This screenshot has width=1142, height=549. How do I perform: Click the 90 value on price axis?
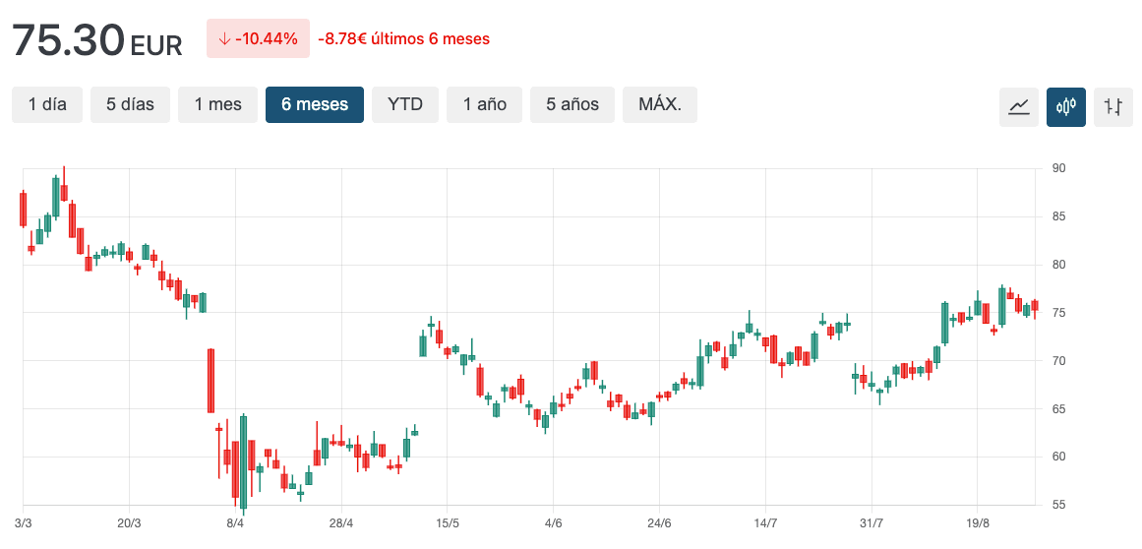[1059, 168]
